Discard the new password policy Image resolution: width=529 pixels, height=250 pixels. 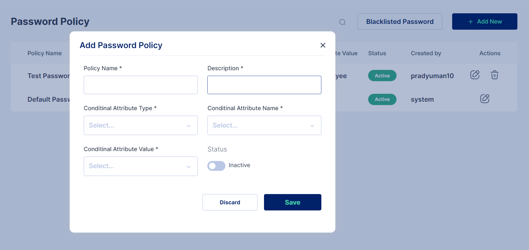coord(230,202)
